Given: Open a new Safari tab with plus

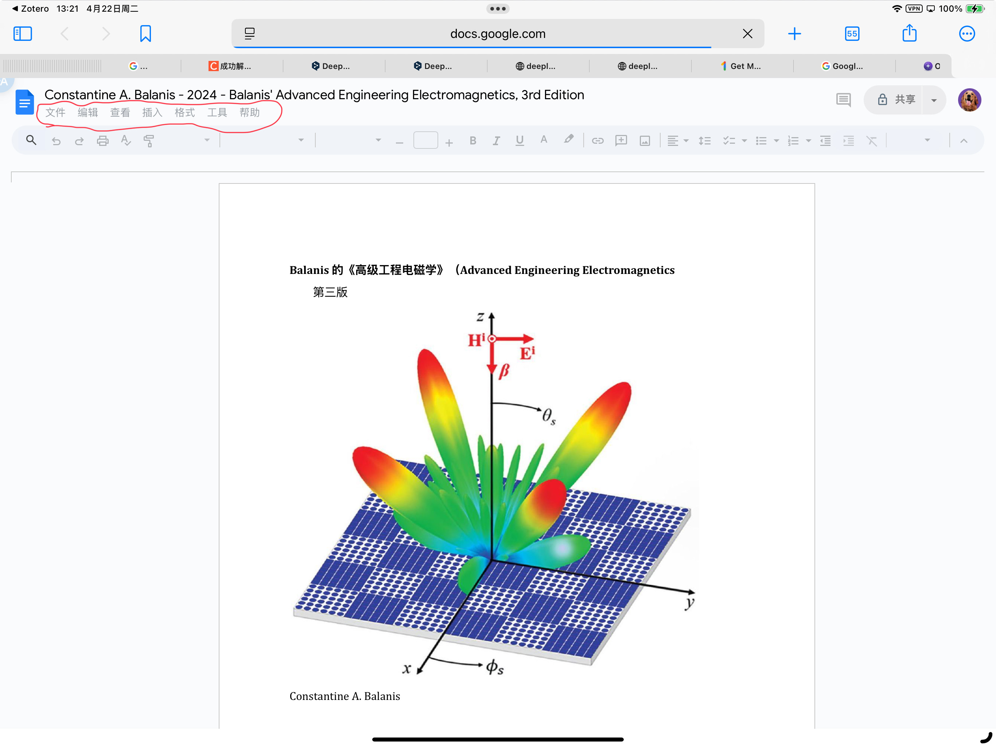Looking at the screenshot, I should (x=794, y=34).
